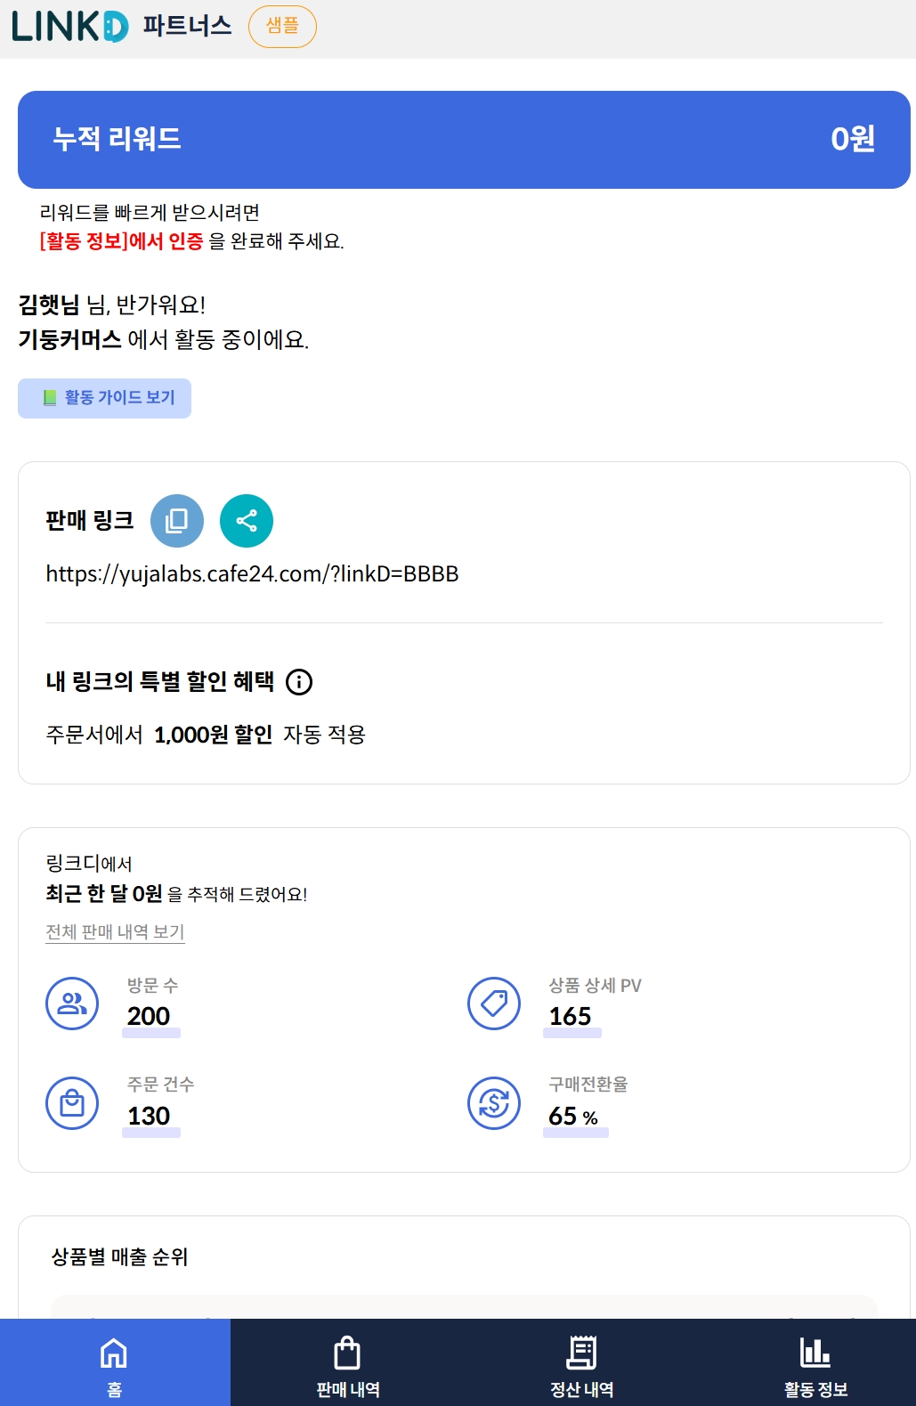
Task: Open the 활동 가이드 보기 button
Action: point(104,398)
